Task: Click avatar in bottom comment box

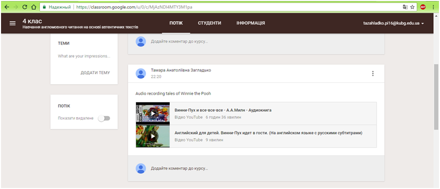Action: [x=141, y=169]
